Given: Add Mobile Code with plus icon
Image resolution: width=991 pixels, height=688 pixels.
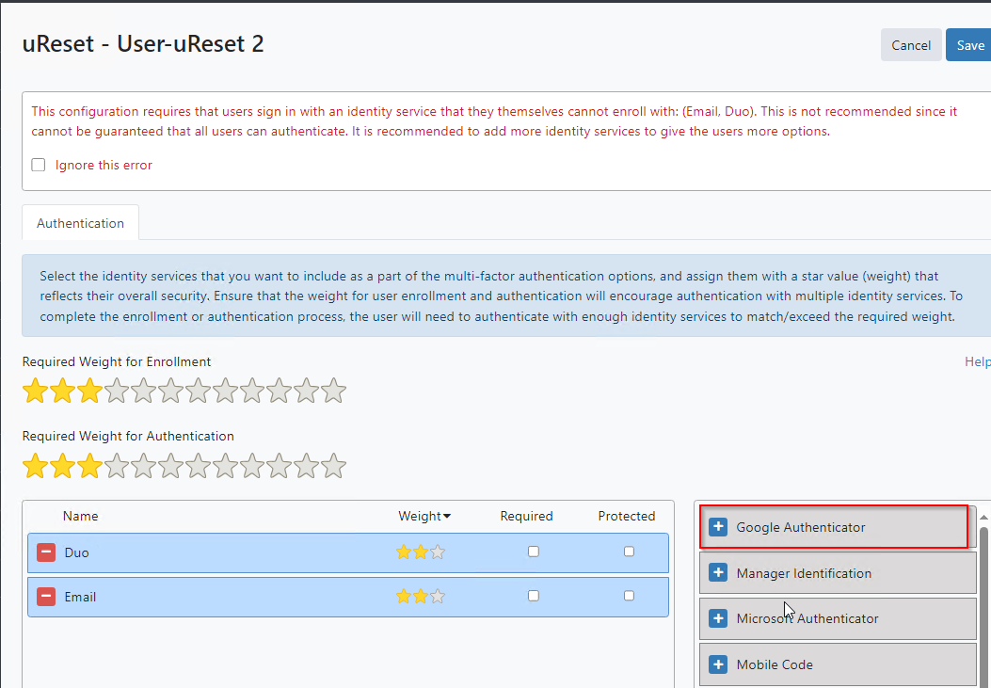Looking at the screenshot, I should click(718, 664).
